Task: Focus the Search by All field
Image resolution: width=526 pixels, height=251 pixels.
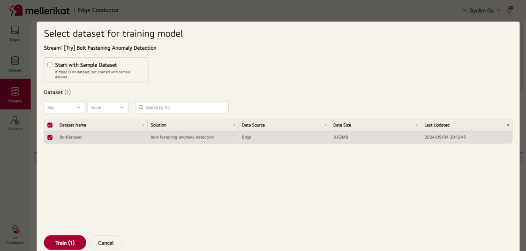Action: 182,107
